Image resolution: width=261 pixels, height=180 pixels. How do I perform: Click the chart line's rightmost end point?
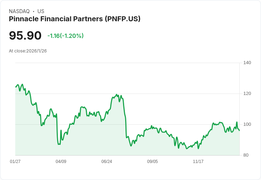tap(239, 130)
